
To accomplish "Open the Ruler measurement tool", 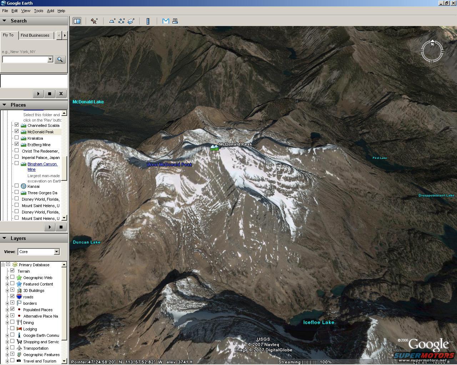I will point(148,21).
